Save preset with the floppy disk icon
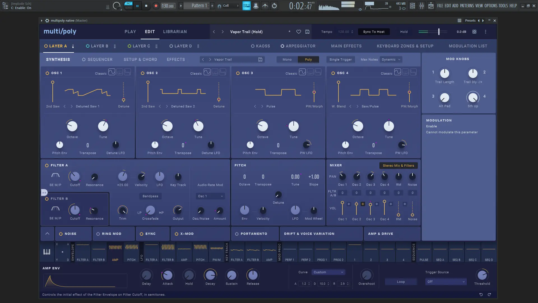 point(307,32)
